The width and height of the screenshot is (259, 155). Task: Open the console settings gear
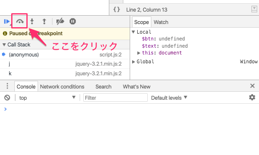[252, 97]
